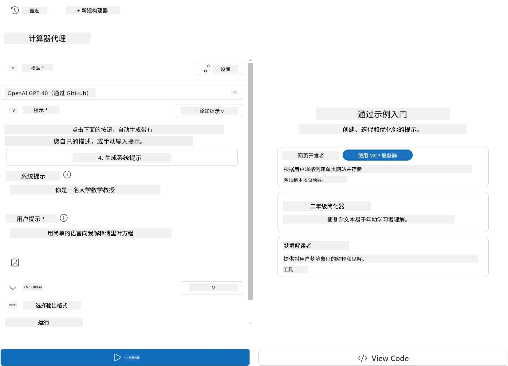Open the dropdown next to MCP 服务器

(x=212, y=288)
